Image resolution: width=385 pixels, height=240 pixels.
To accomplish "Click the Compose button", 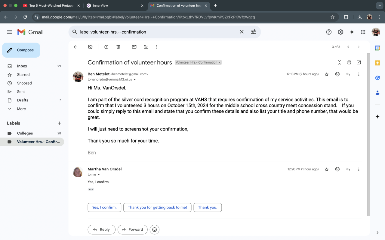I will pyautogui.click(x=21, y=50).
